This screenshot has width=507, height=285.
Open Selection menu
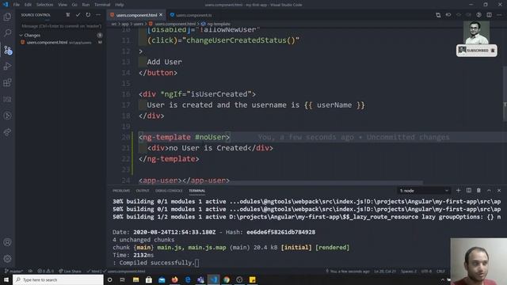click(44, 5)
